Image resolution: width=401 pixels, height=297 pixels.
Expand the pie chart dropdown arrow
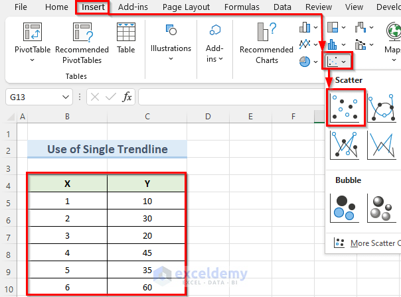316,62
